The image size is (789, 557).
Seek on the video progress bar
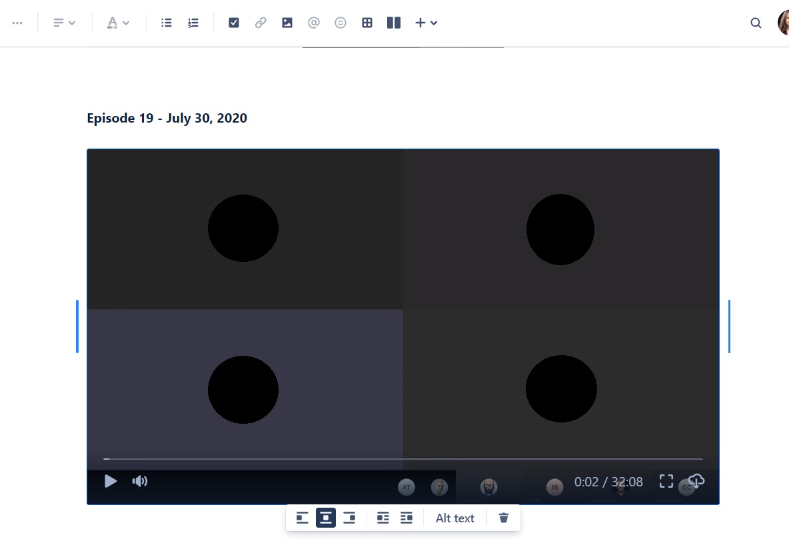[x=403, y=459]
